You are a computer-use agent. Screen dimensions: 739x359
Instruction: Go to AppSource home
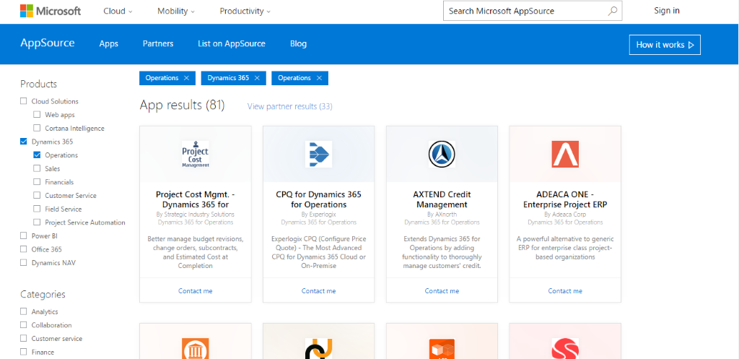tap(47, 43)
